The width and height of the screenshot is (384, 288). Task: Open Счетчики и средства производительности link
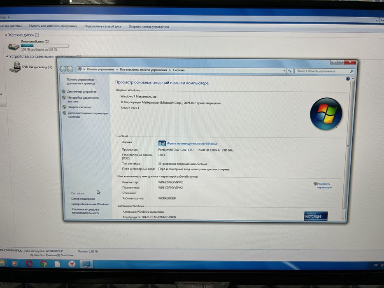pyautogui.click(x=86, y=211)
